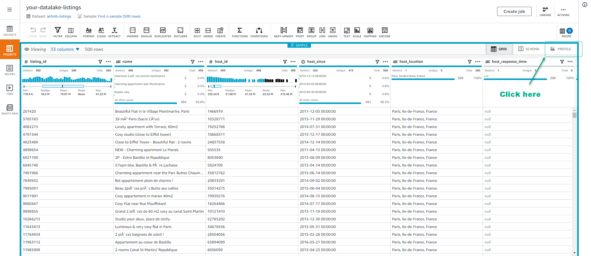Select the Pivot tool

coord(300,32)
